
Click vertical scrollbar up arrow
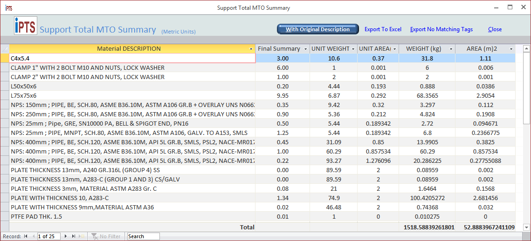click(x=527, y=49)
